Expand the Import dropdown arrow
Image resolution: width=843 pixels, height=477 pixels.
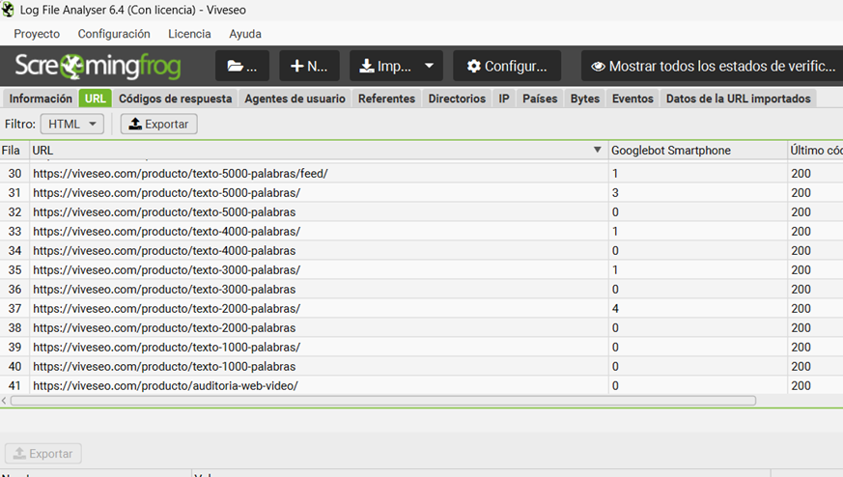point(429,67)
